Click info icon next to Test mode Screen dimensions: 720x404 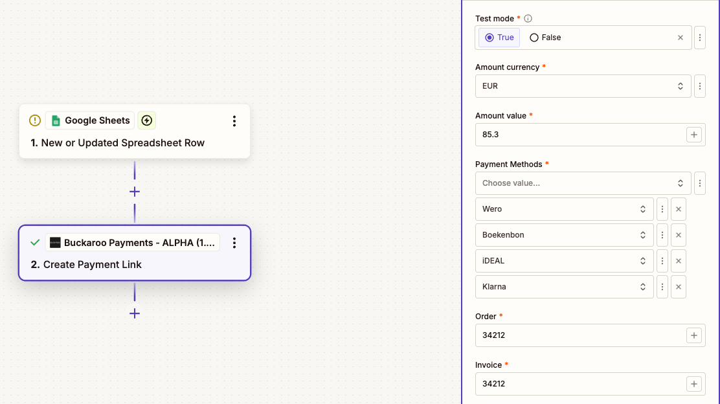pyautogui.click(x=528, y=18)
